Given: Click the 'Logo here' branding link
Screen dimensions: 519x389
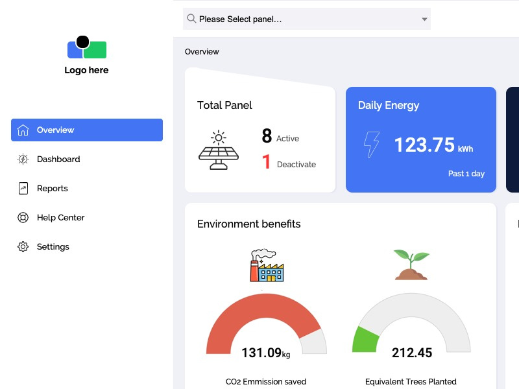Looking at the screenshot, I should (86, 70).
